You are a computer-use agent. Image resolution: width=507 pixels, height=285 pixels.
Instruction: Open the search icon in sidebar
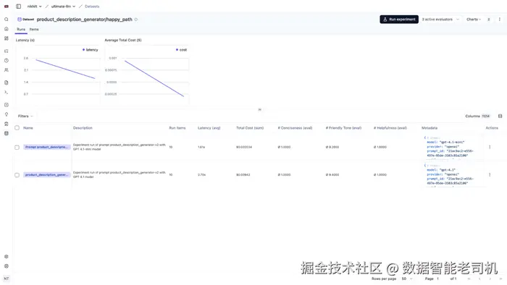point(6,20)
